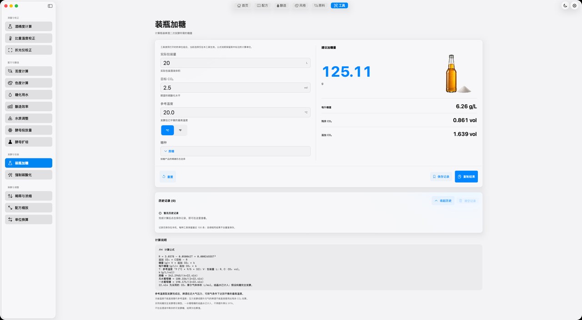Go to the 首页 tab
The height and width of the screenshot is (320, 582).
pos(243,5)
